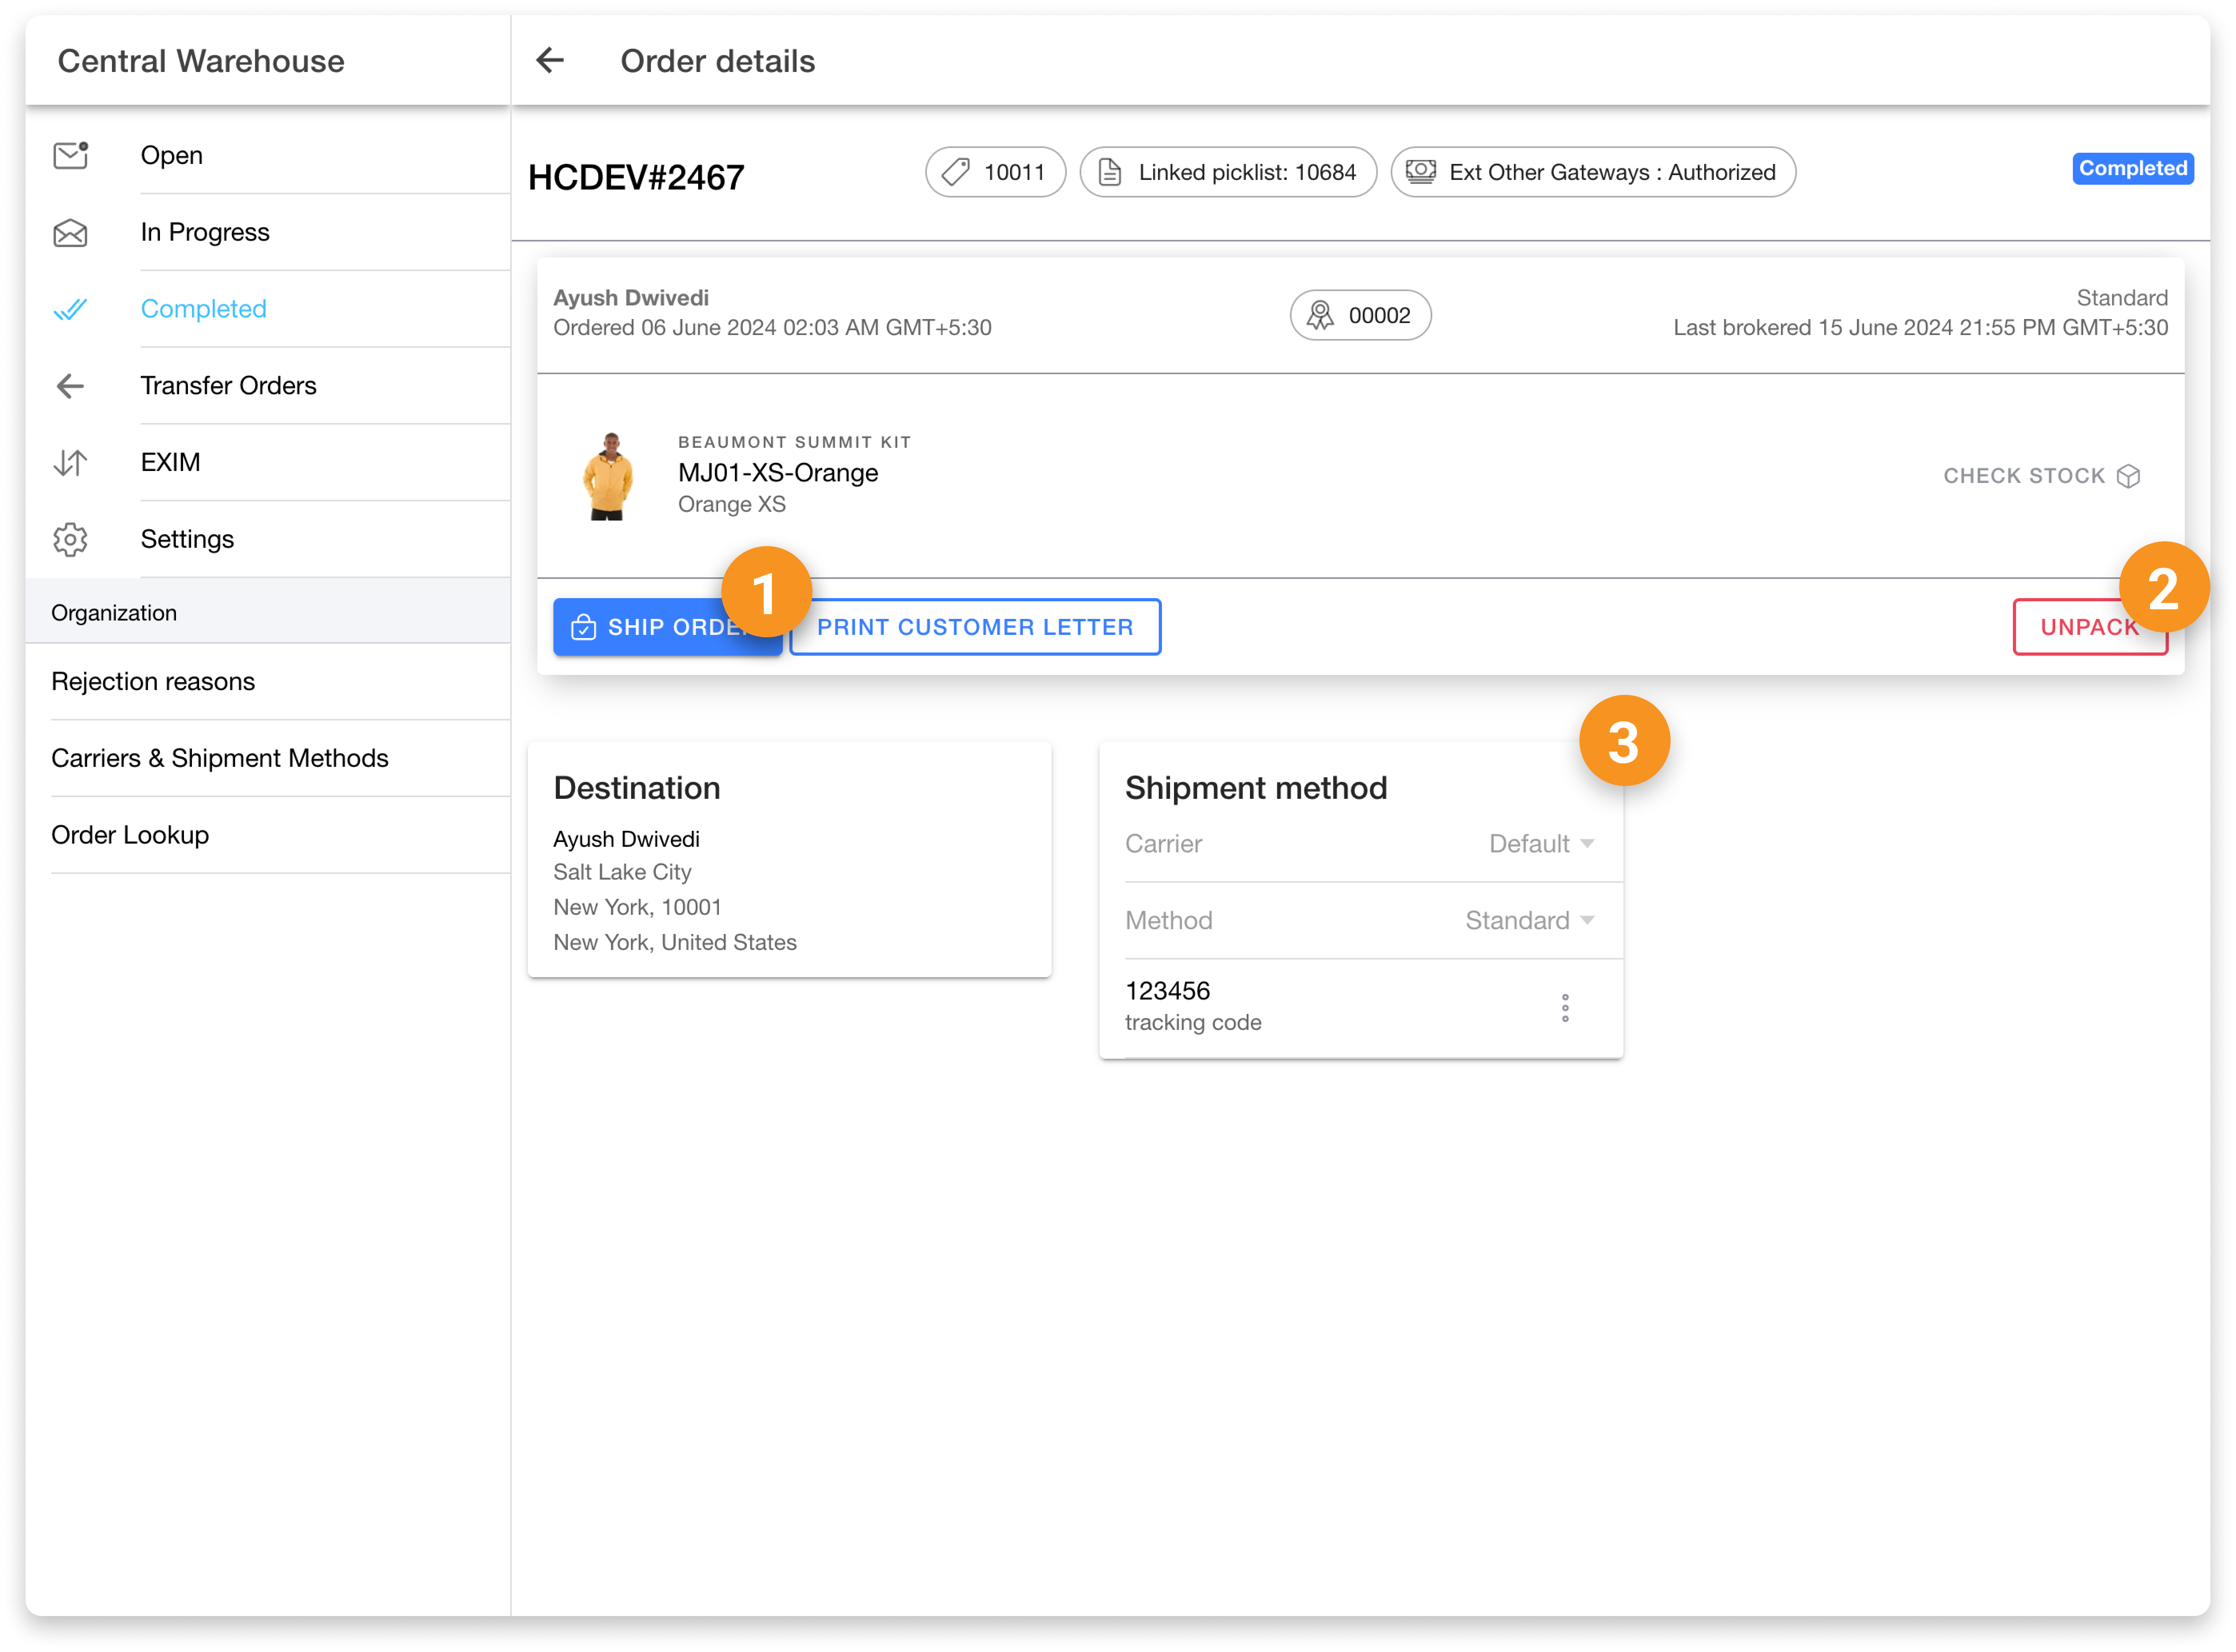Expand the Carrier dropdown
This screenshot has width=2236, height=1652.
[x=1541, y=843]
